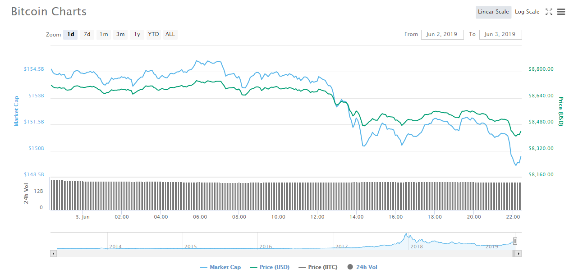569x274 pixels.
Task: Toggle Price (USD) series in legend
Action: [x=270, y=267]
